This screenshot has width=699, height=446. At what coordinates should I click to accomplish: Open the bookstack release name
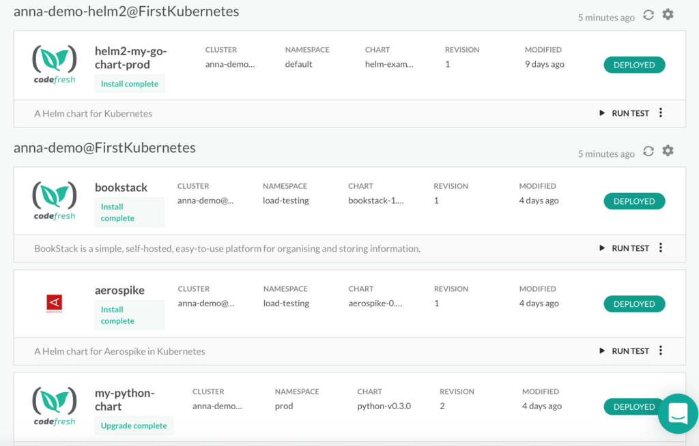[x=121, y=188]
